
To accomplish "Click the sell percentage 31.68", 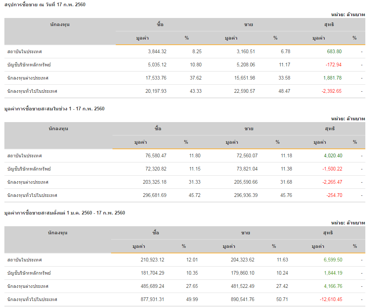I will 286,182.
